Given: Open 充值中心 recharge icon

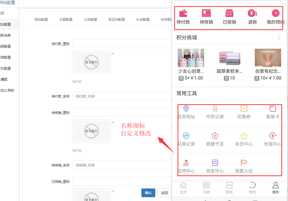Looking at the screenshot, I should (x=273, y=136).
